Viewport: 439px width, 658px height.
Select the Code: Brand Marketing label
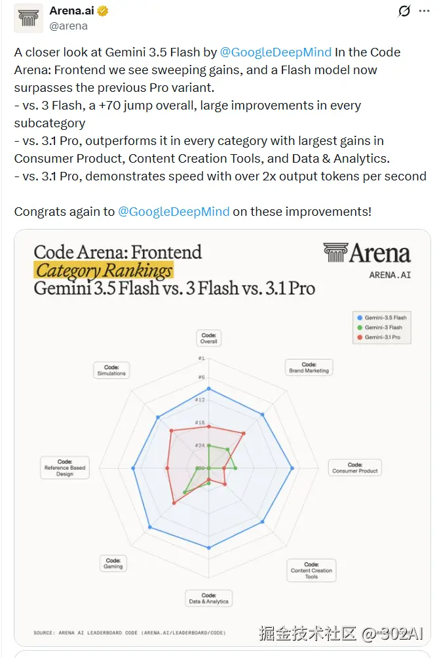pyautogui.click(x=309, y=367)
